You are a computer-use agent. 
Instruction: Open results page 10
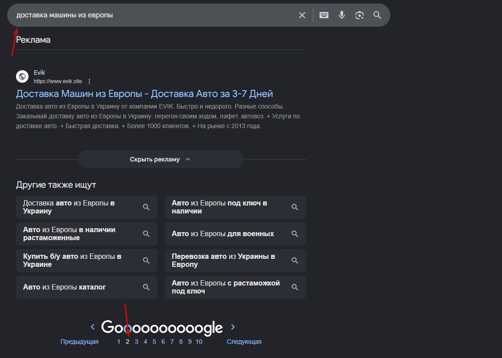point(199,342)
